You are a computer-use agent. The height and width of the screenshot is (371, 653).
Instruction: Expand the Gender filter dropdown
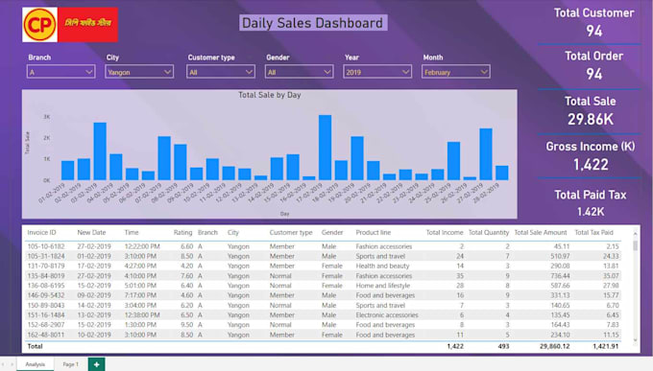pyautogui.click(x=299, y=72)
